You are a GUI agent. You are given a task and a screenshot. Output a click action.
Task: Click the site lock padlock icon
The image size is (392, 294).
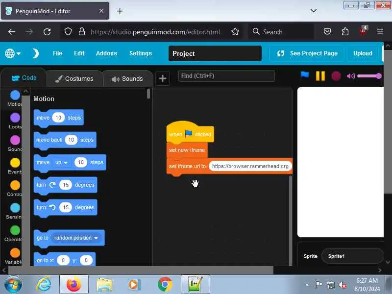82,32
